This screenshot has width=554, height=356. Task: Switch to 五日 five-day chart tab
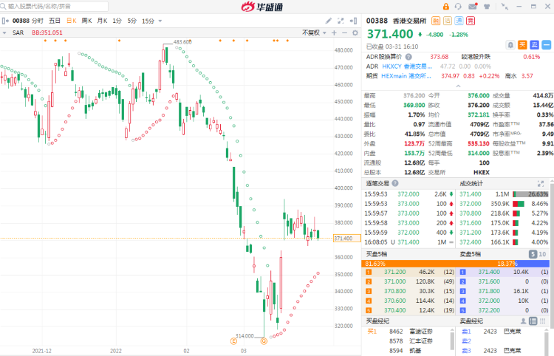[55, 21]
